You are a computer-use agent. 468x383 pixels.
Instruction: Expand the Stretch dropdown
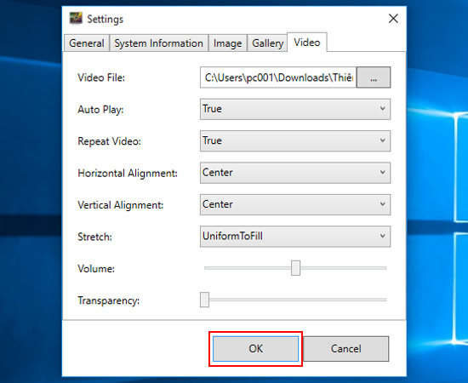coord(295,237)
